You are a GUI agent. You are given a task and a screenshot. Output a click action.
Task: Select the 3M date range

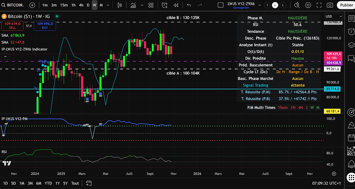(30, 183)
